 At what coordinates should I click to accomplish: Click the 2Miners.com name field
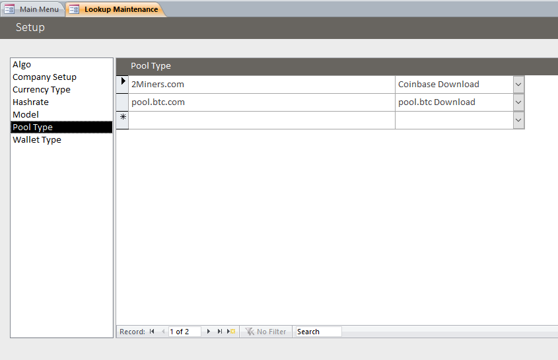point(262,85)
